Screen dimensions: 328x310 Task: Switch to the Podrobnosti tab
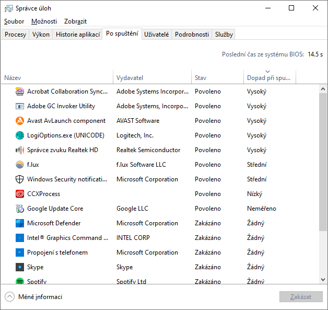[x=192, y=35]
